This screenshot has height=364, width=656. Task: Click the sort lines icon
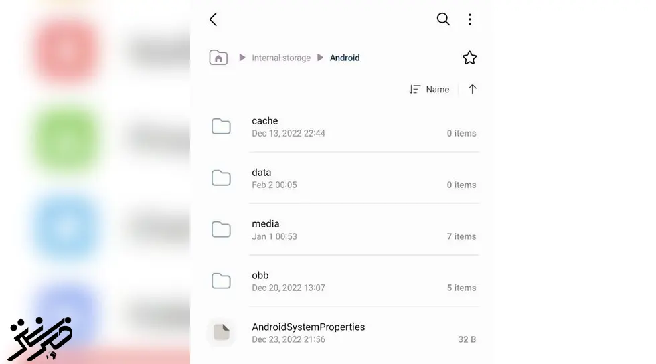(x=414, y=89)
